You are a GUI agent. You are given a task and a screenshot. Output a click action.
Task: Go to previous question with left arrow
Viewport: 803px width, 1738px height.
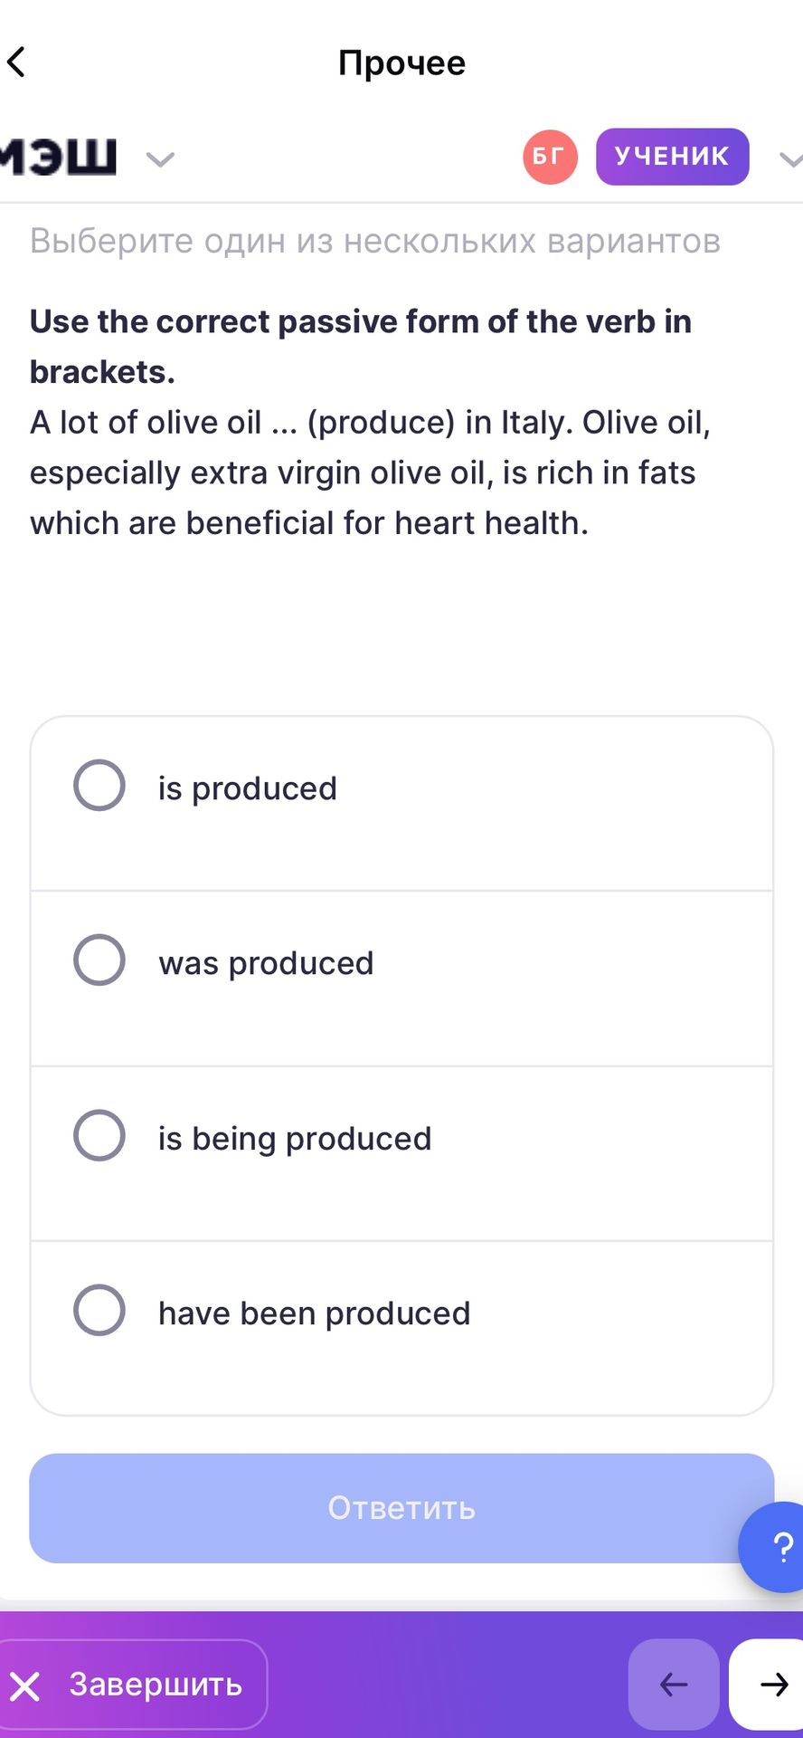[674, 1685]
